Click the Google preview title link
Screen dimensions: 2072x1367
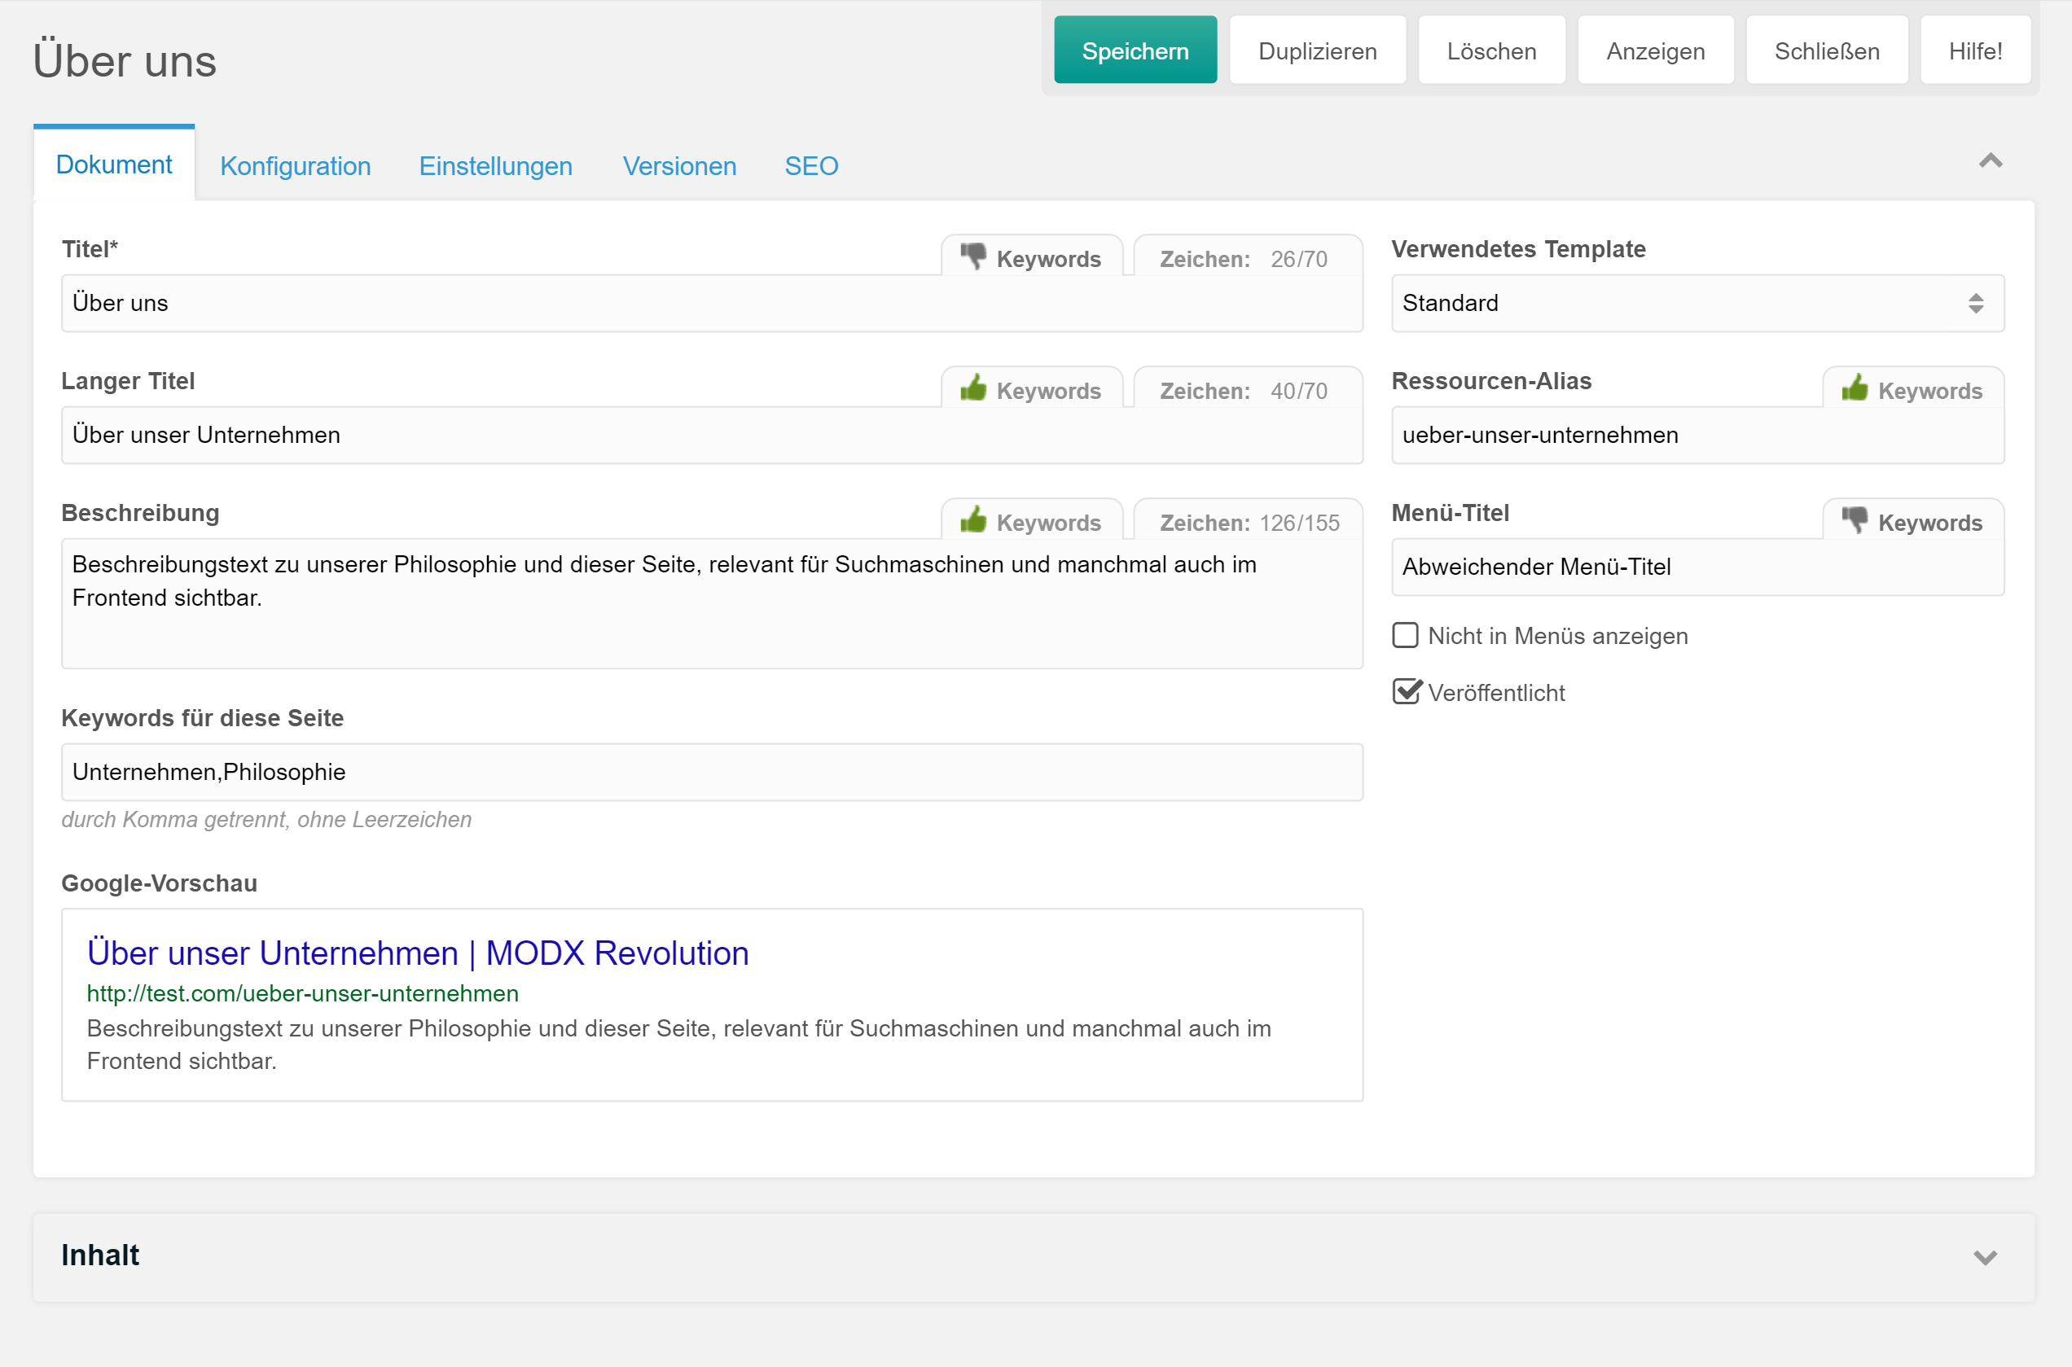(417, 953)
